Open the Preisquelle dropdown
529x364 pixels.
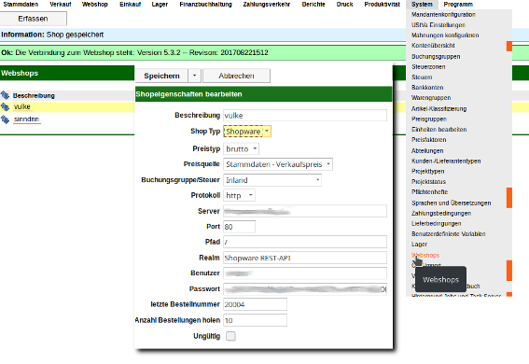tap(278, 164)
